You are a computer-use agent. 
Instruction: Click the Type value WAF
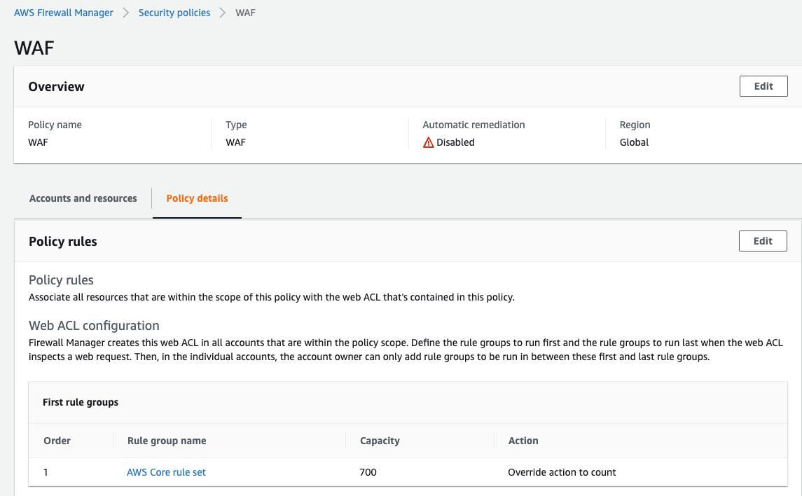(x=235, y=143)
